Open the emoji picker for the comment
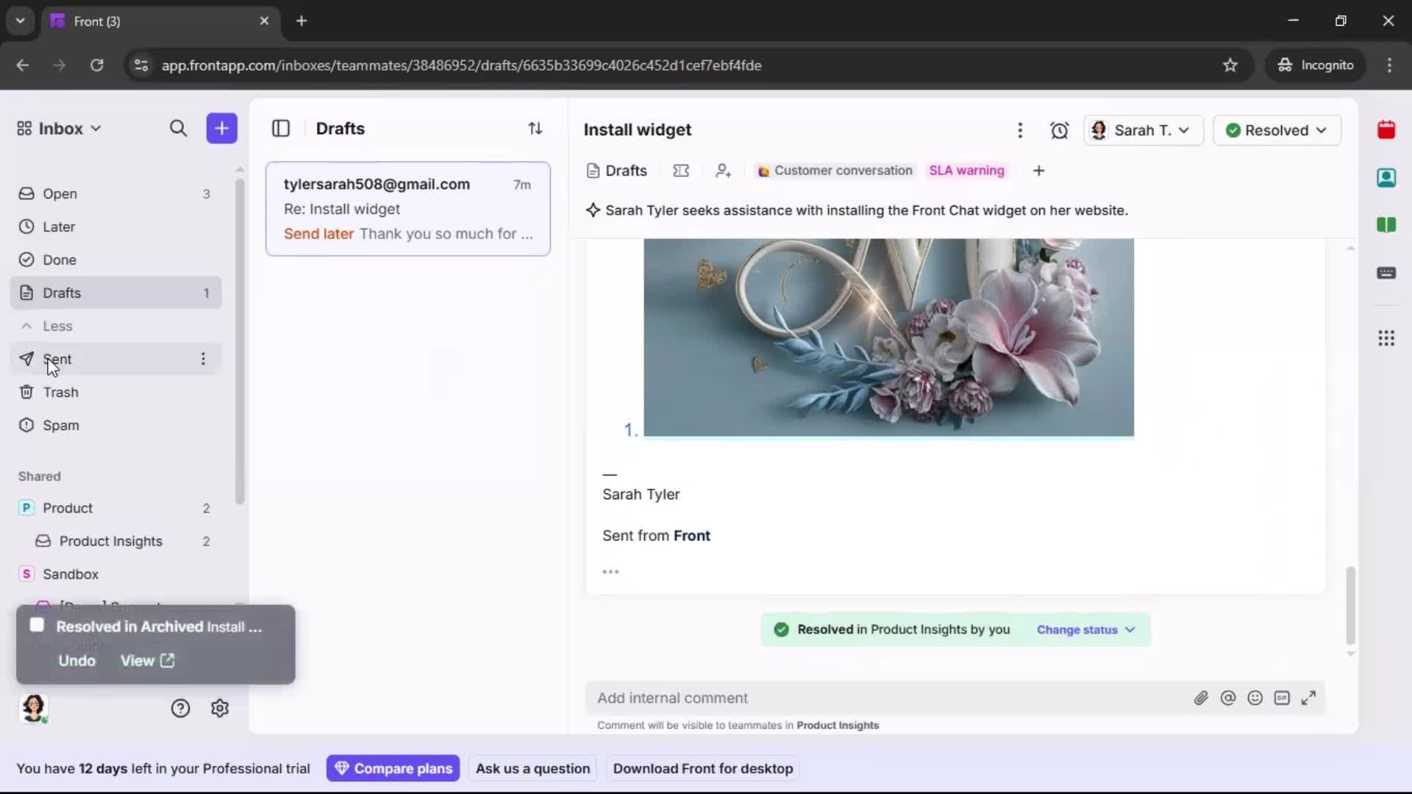Screen dimensions: 1412x794 pos(1255,698)
